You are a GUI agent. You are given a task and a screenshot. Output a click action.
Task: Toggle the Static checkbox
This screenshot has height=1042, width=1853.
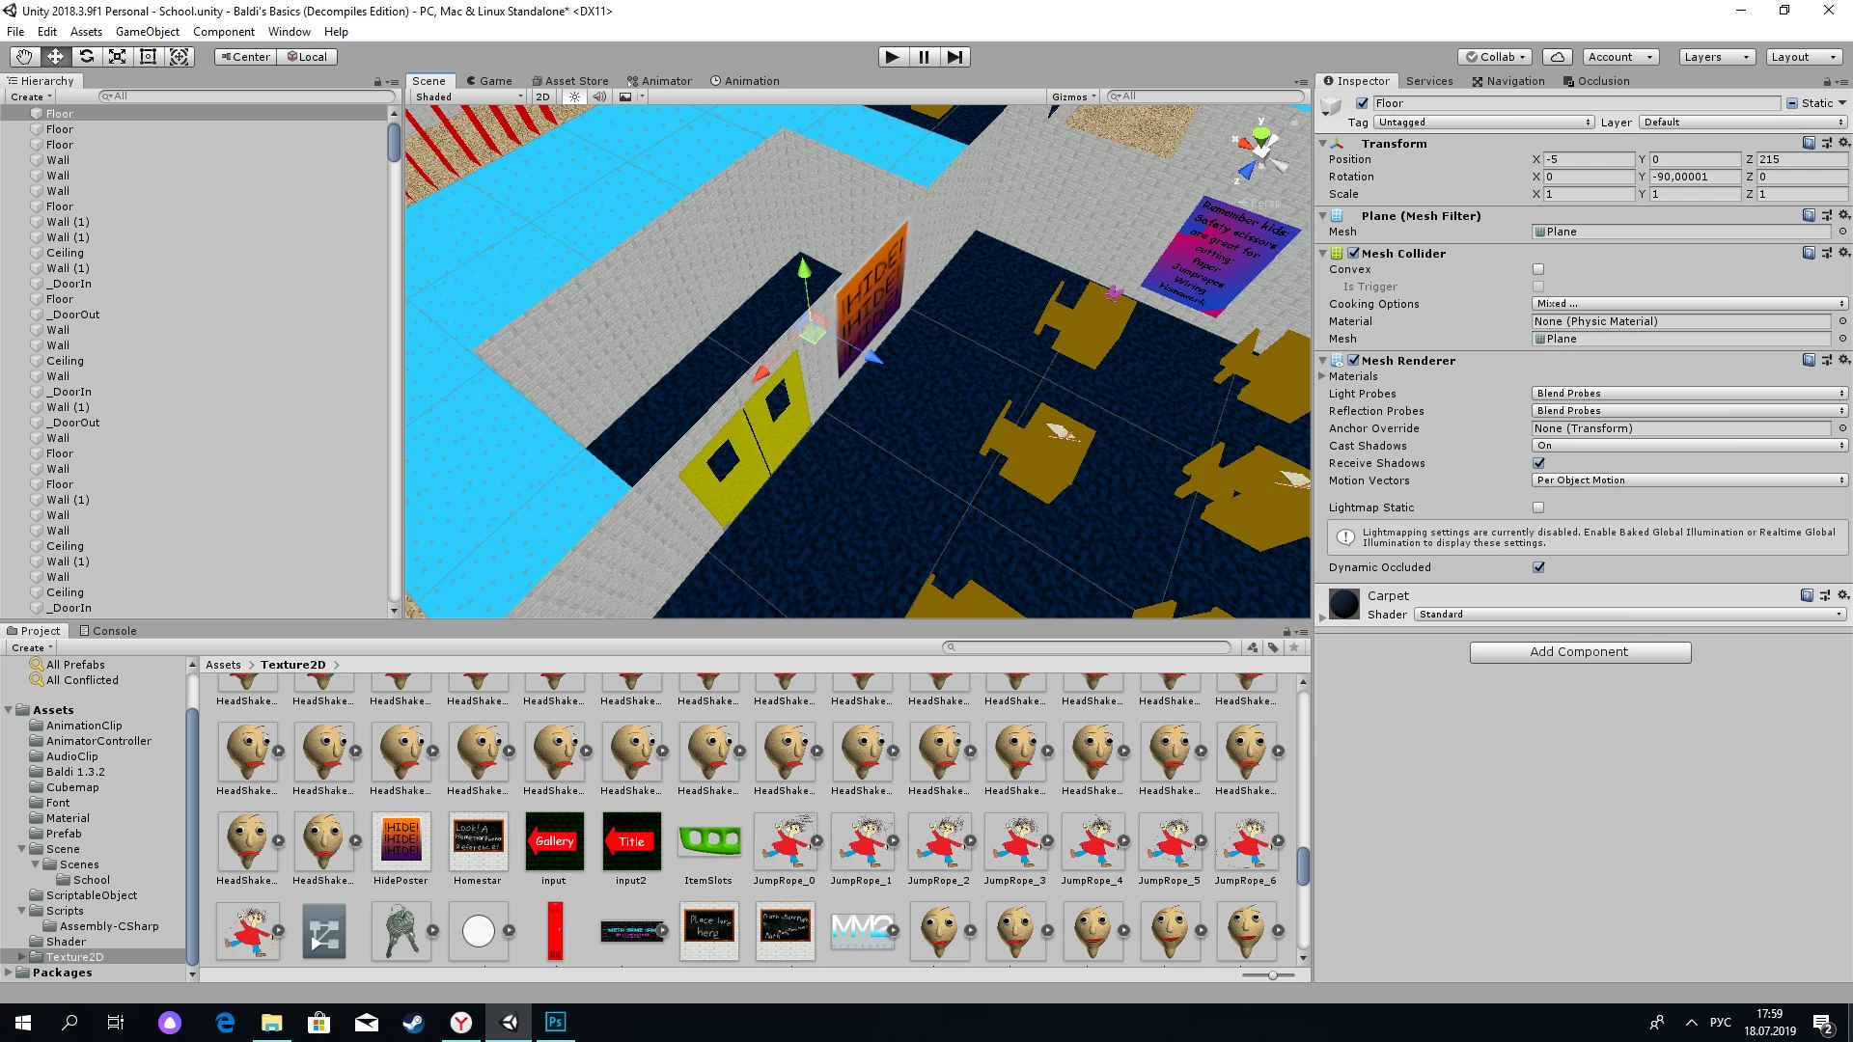click(1792, 103)
